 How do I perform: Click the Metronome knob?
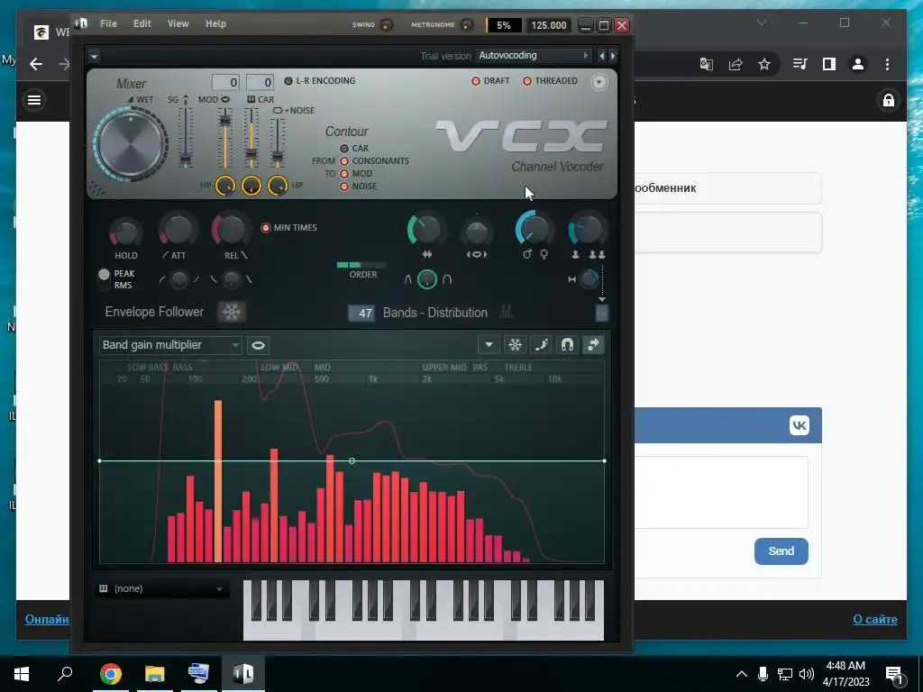click(x=467, y=24)
